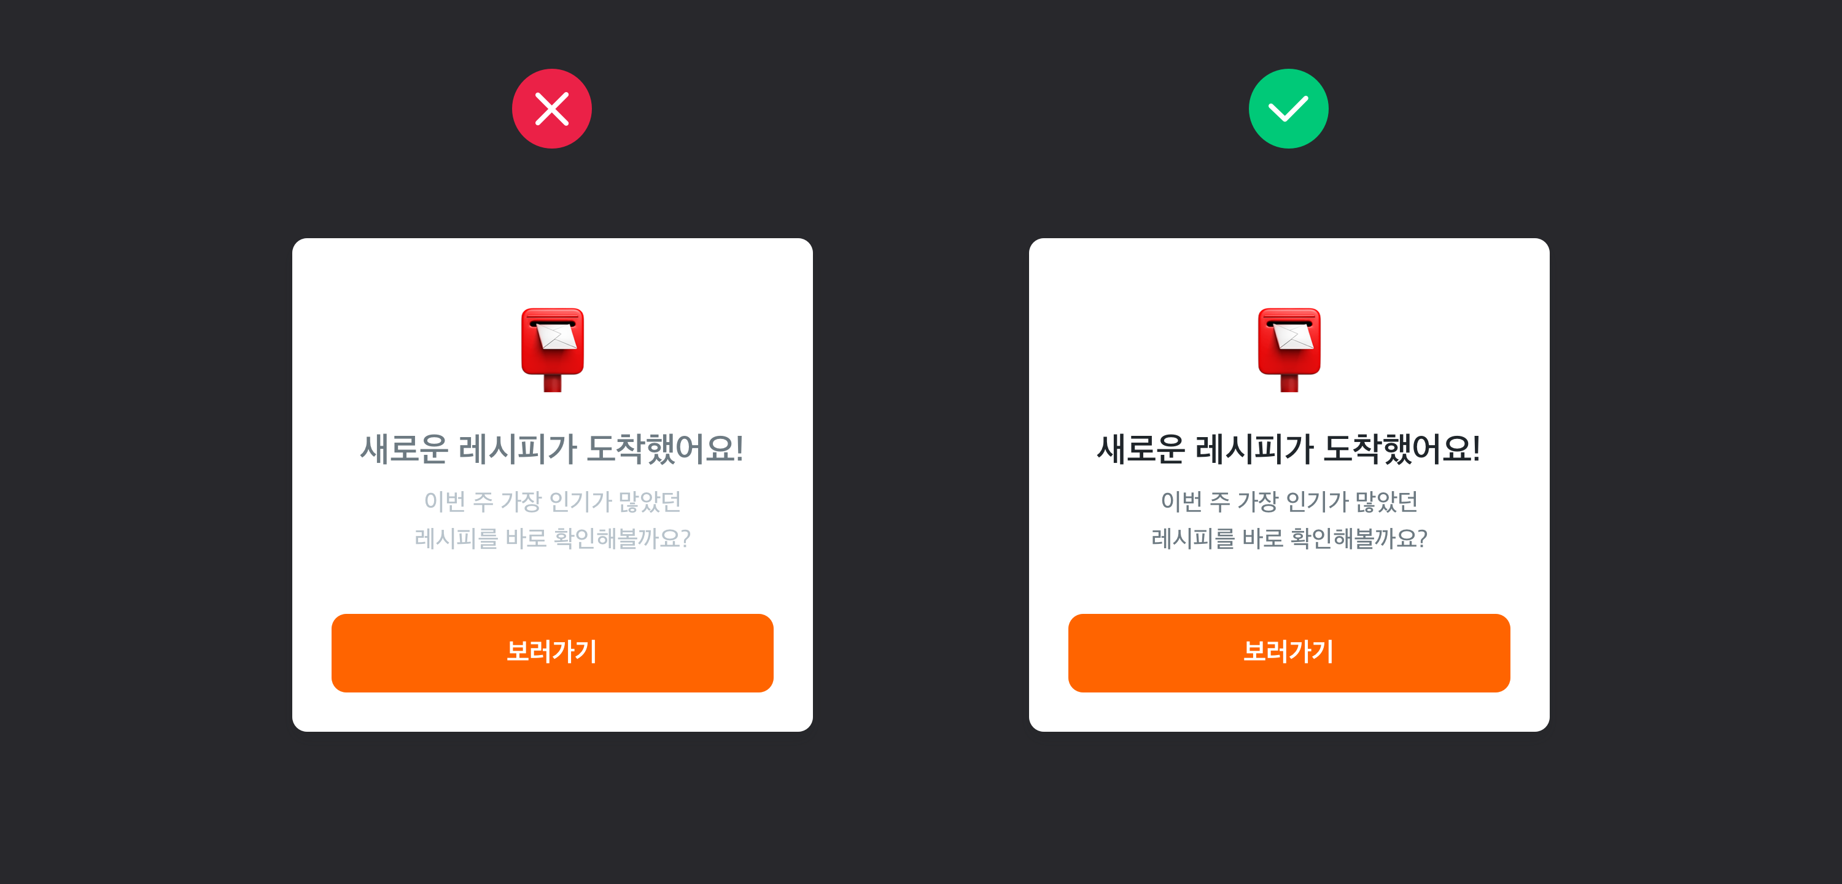Click 레시피를 바로 확인해볼까요? text in right card
Image resolution: width=1842 pixels, height=884 pixels.
1288,538
